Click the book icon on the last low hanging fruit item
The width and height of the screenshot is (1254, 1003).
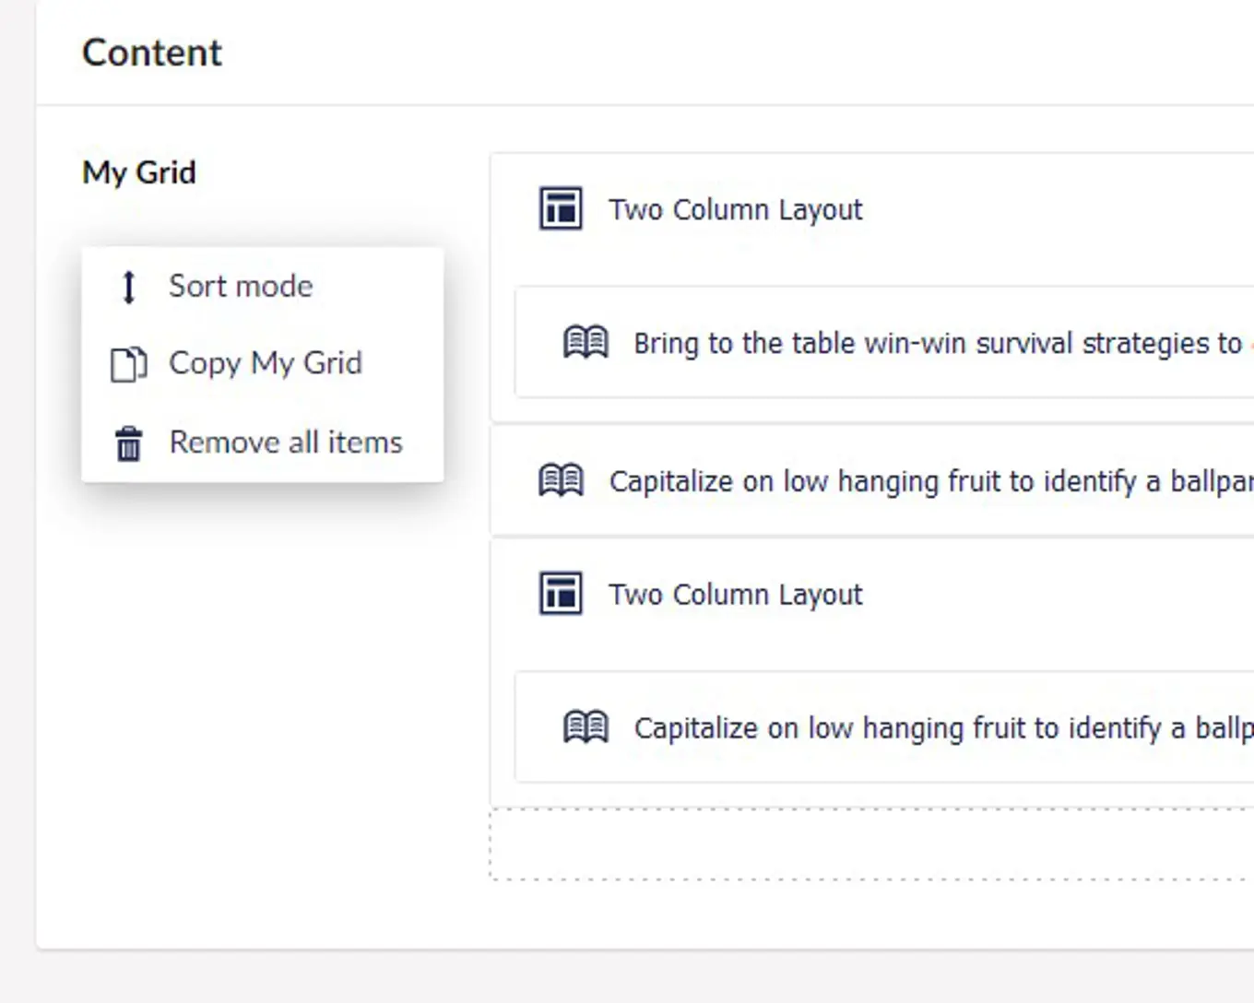click(586, 726)
